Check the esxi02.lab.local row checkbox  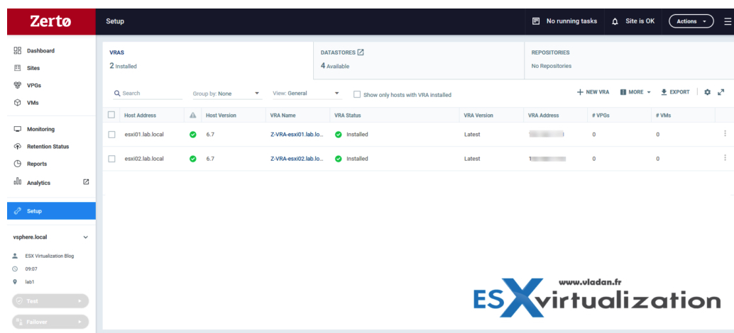111,159
